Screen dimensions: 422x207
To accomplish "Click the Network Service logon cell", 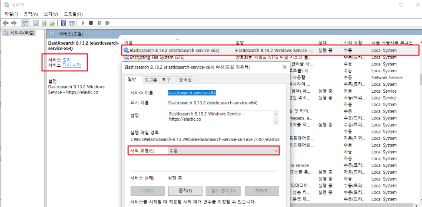I will tap(387, 78).
